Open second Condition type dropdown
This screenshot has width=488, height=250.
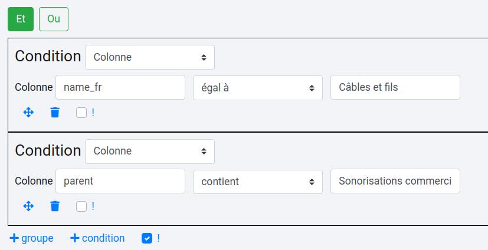[150, 151]
